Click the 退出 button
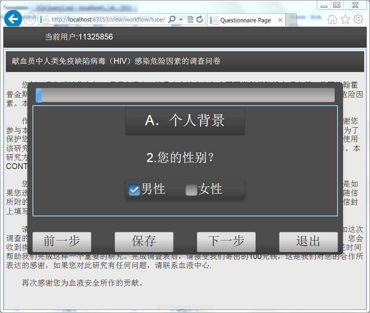This screenshot has width=370, height=313. (309, 241)
